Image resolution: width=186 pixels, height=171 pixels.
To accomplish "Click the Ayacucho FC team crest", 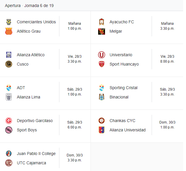I will 101,22.
